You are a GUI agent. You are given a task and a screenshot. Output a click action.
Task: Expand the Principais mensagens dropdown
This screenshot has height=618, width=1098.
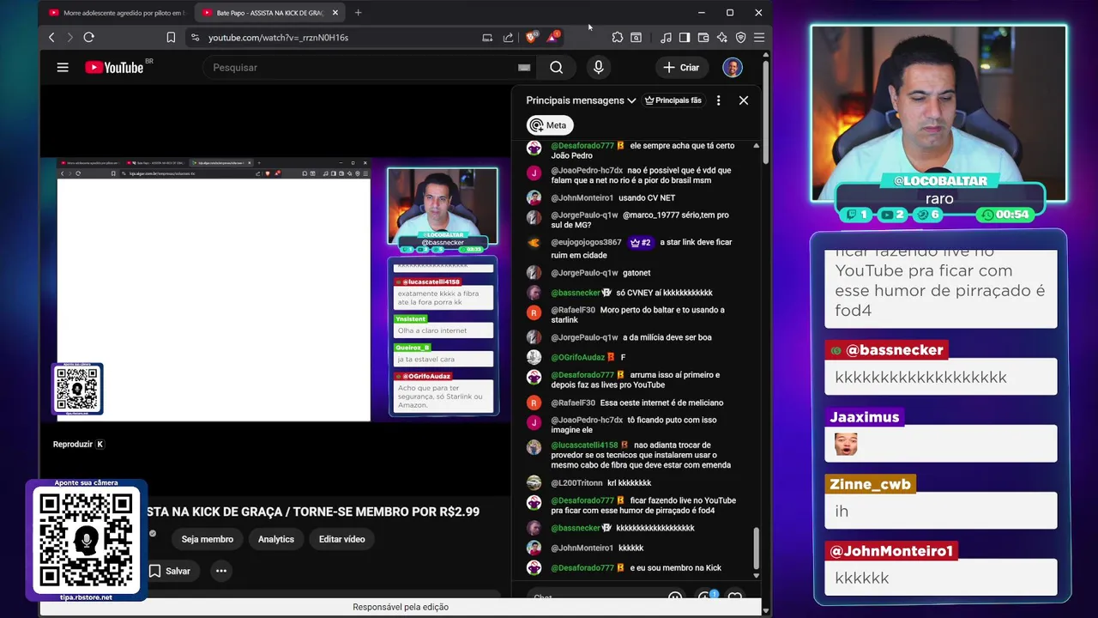click(x=581, y=100)
